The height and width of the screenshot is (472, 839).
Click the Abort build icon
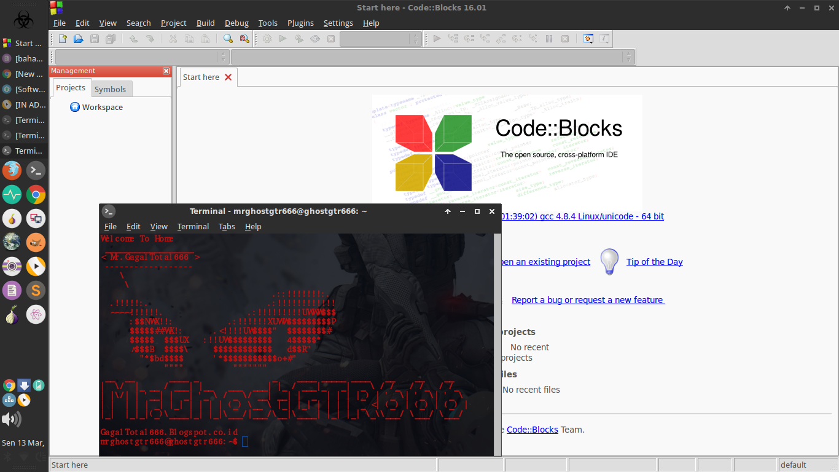tap(331, 39)
